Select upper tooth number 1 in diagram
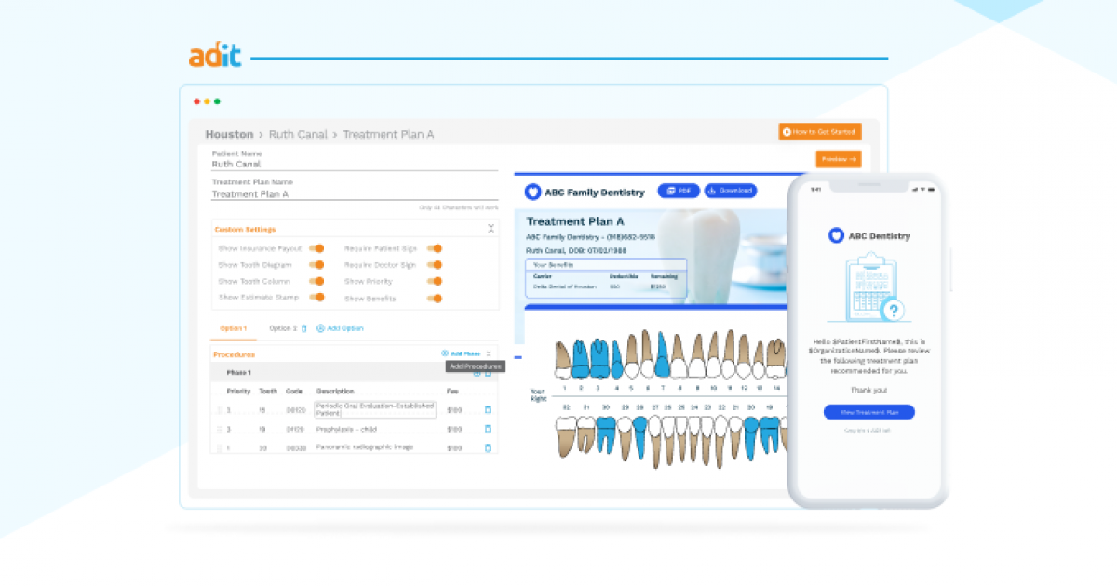This screenshot has height=586, width=1117. click(x=563, y=359)
